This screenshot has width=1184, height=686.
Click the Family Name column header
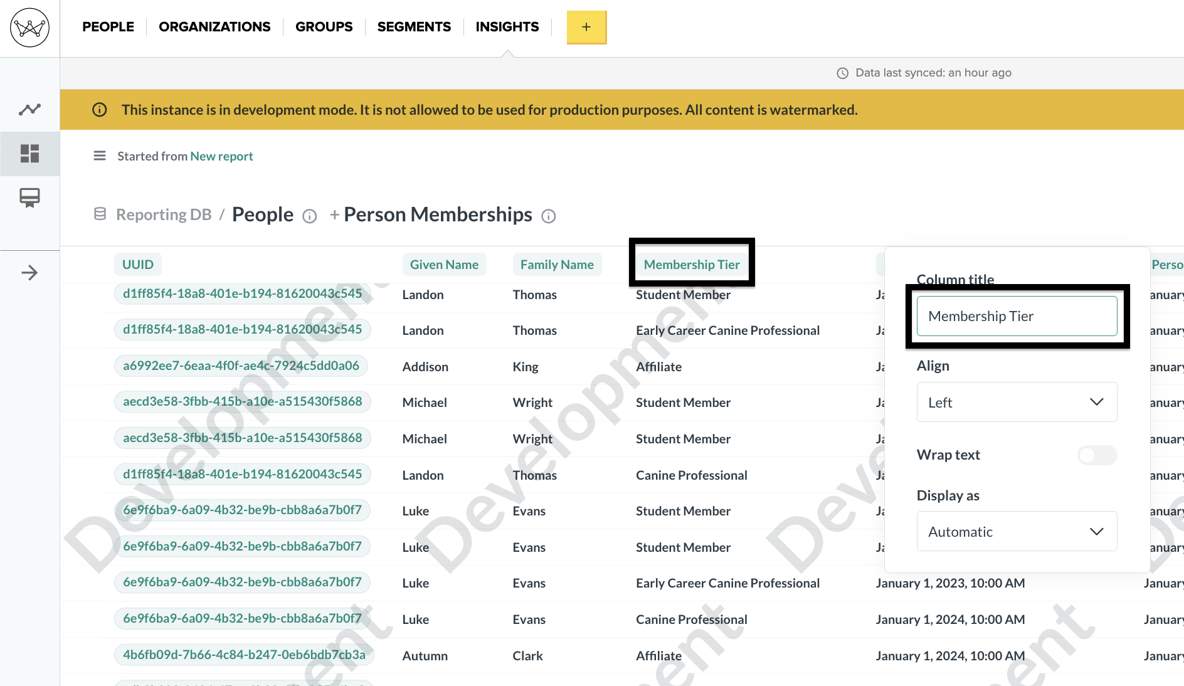pos(557,265)
